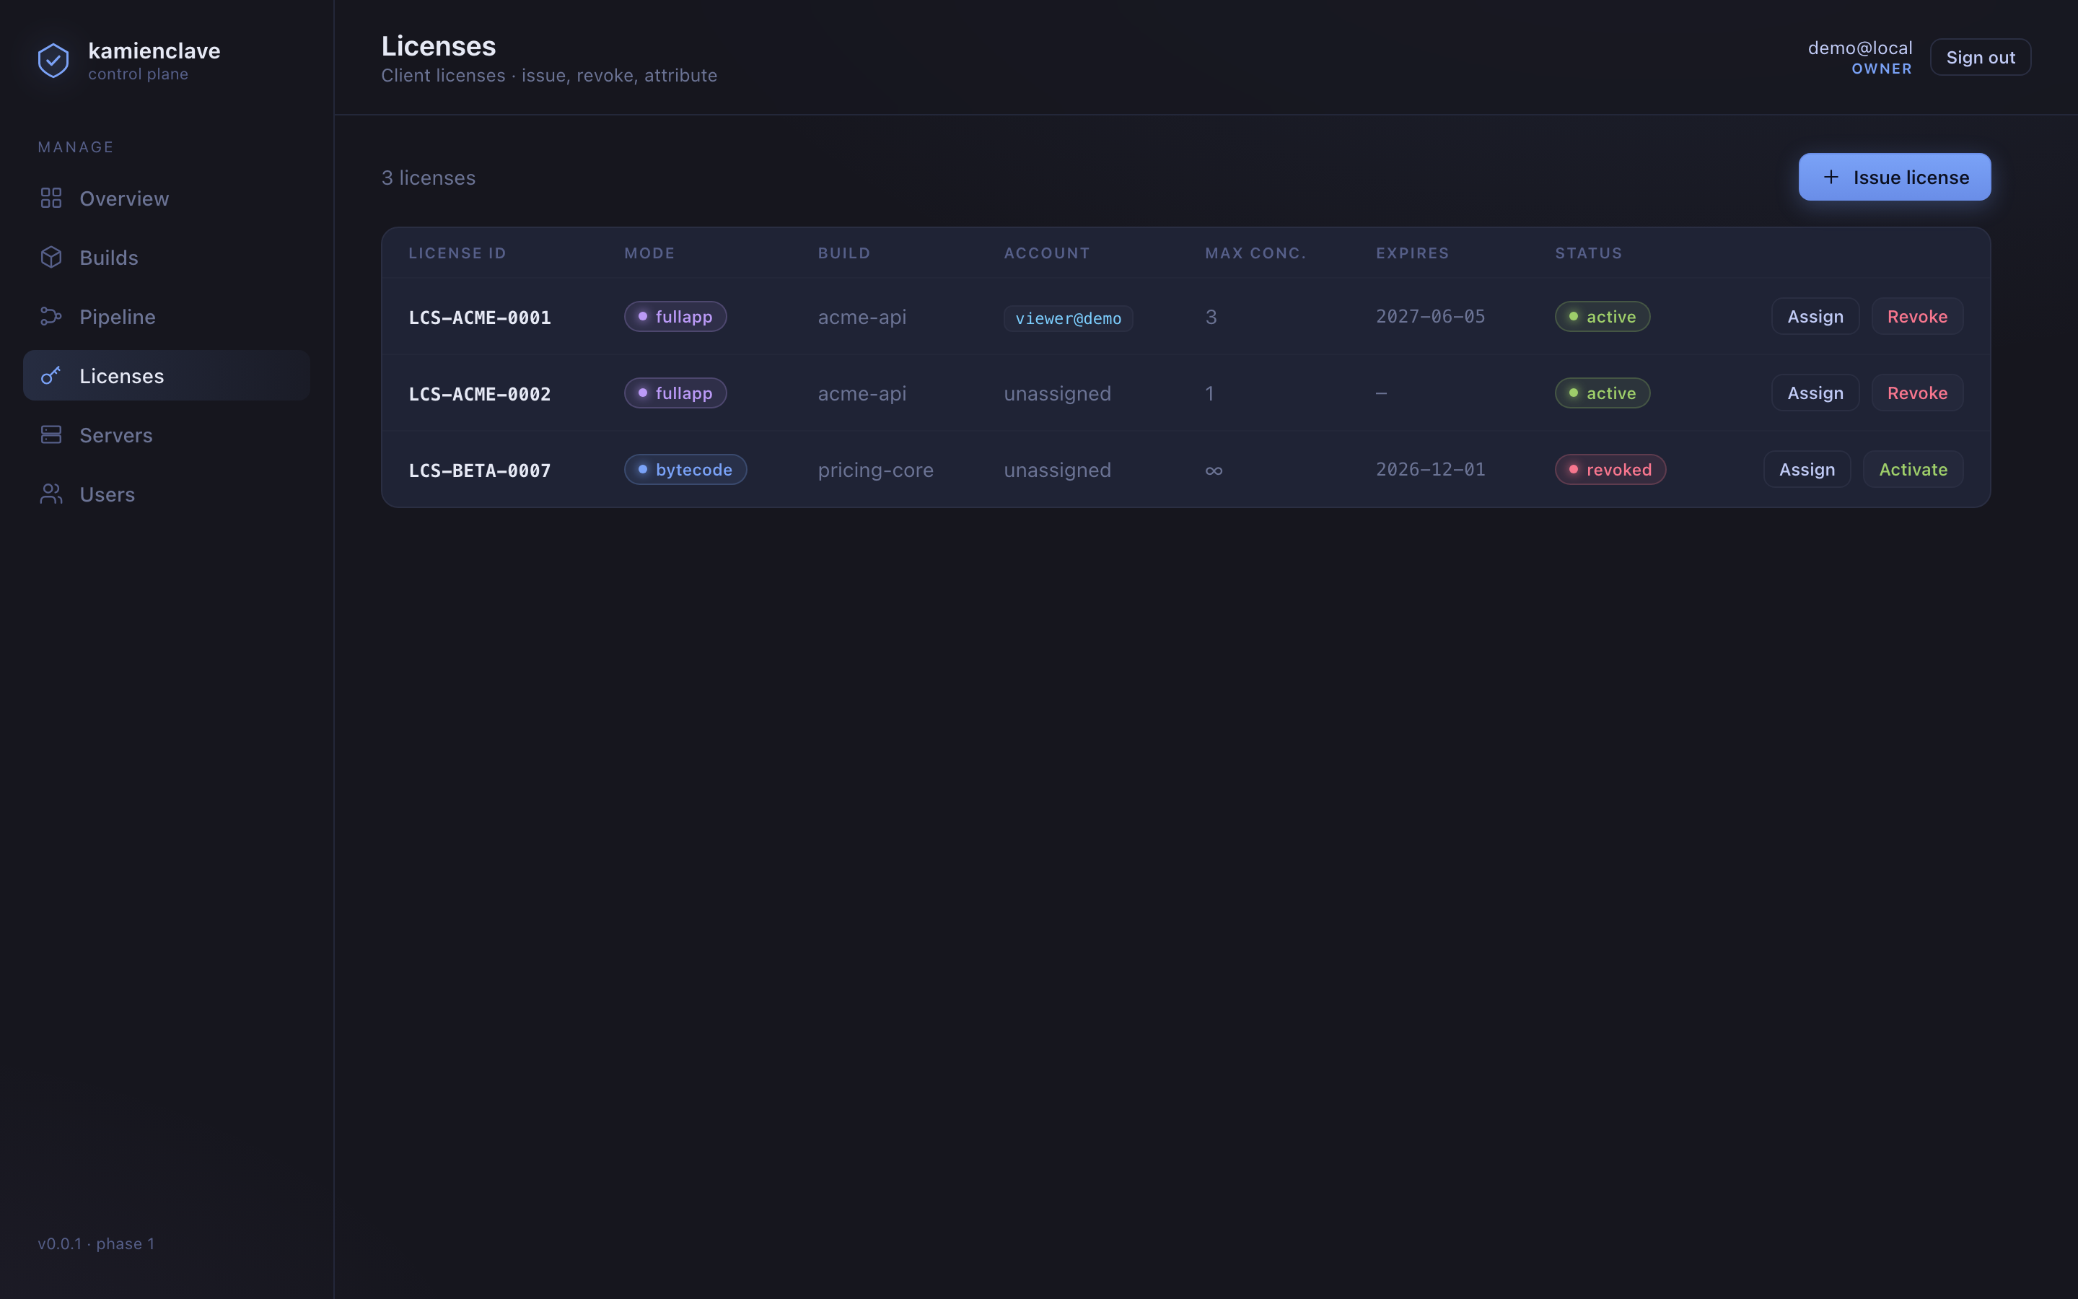2078x1299 pixels.
Task: Click license ID LCS-ACME-0001
Action: point(479,317)
